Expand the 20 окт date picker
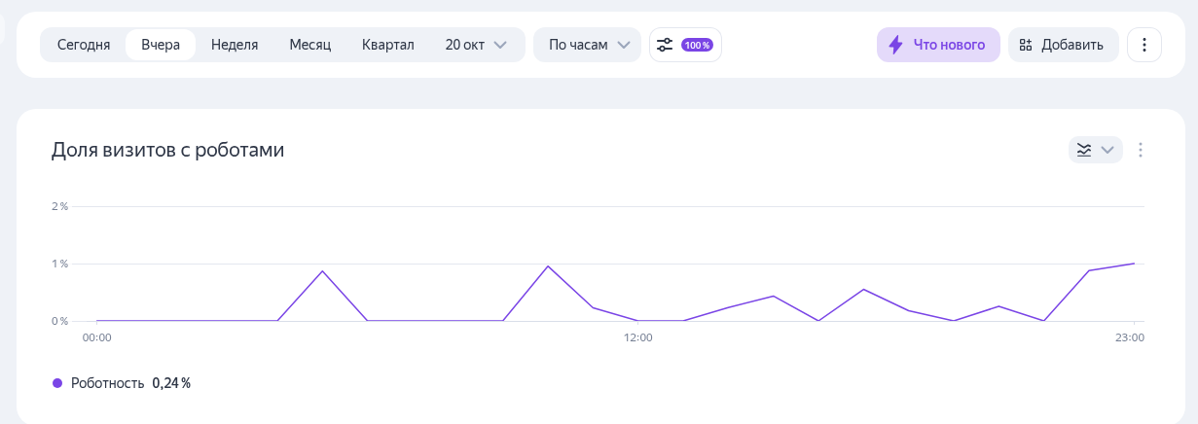The image size is (1198, 424). [477, 45]
